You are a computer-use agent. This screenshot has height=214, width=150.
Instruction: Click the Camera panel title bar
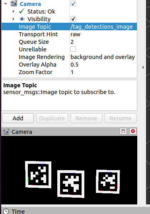69,132
